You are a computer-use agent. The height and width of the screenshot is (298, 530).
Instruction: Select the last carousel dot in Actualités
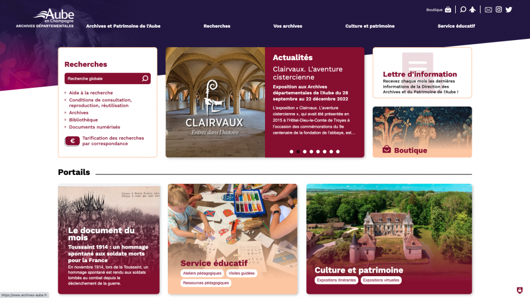[338, 152]
